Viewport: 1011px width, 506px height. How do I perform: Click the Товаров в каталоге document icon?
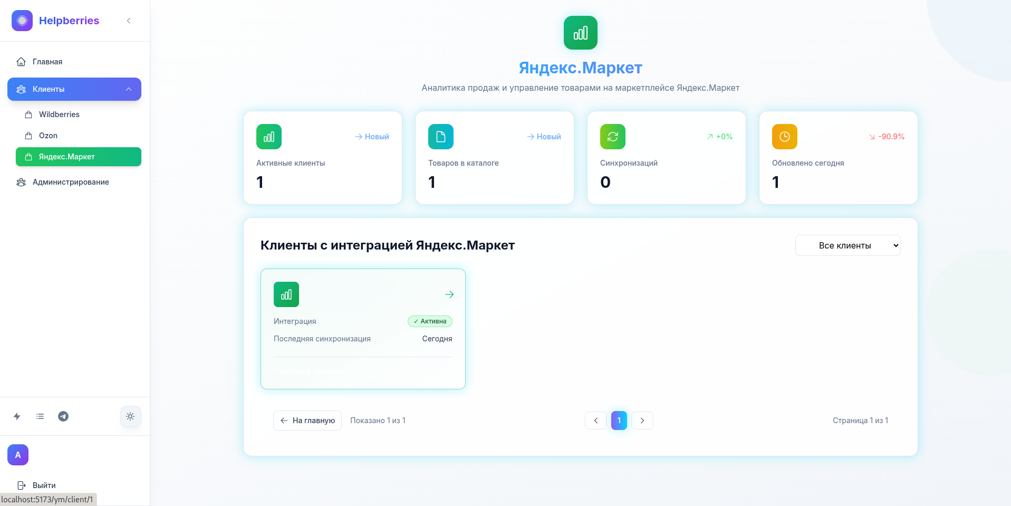[x=441, y=137]
